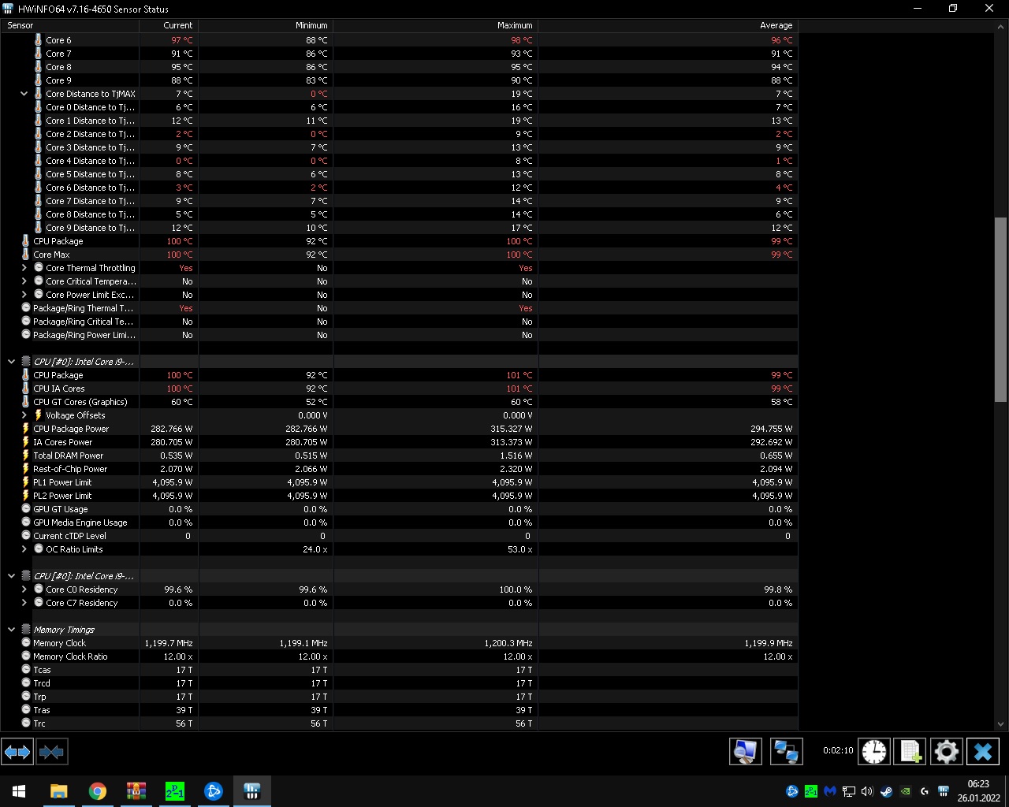Select the Core Max row

399,255
